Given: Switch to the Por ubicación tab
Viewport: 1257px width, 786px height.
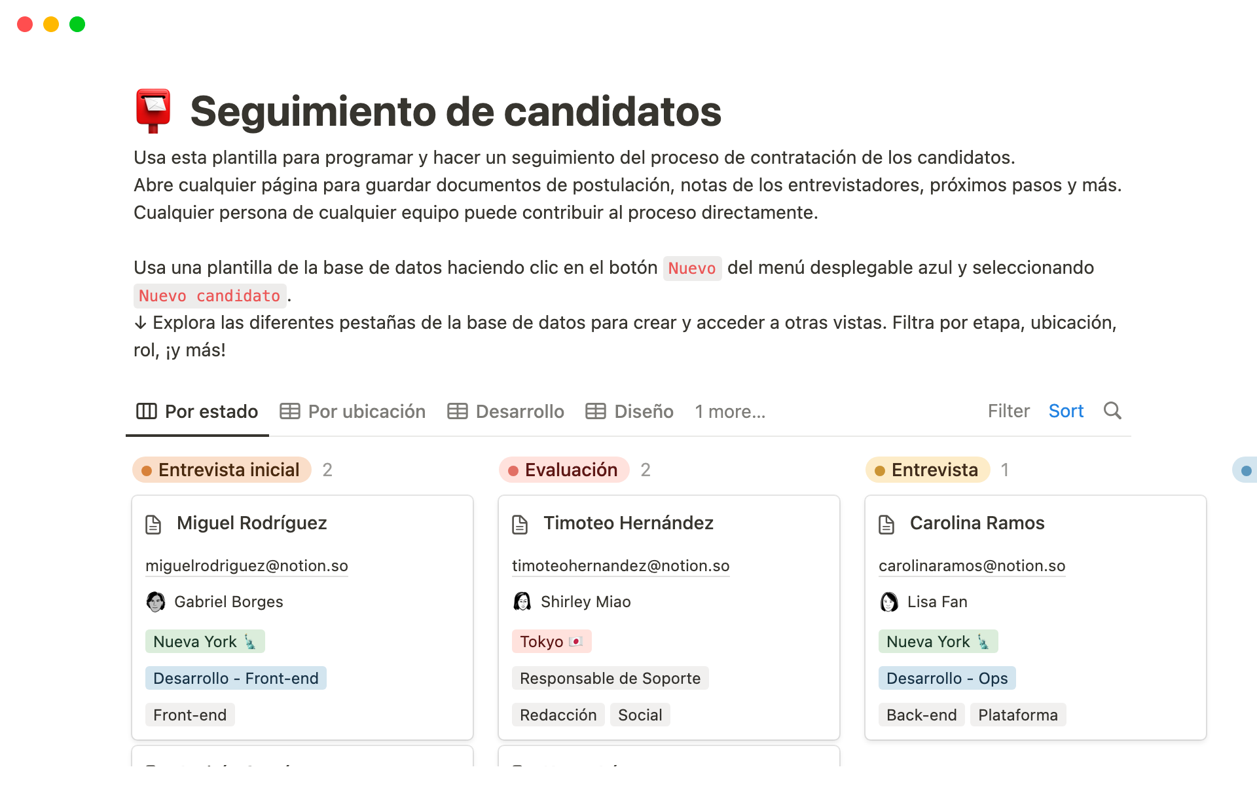Looking at the screenshot, I should [353, 411].
